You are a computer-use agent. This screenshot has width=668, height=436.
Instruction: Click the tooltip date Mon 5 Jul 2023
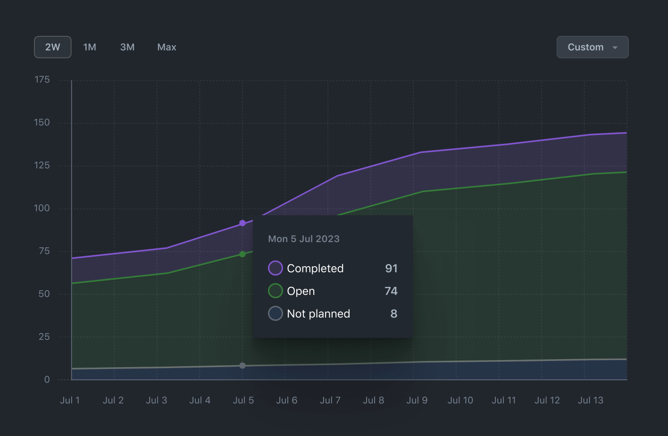[304, 239]
